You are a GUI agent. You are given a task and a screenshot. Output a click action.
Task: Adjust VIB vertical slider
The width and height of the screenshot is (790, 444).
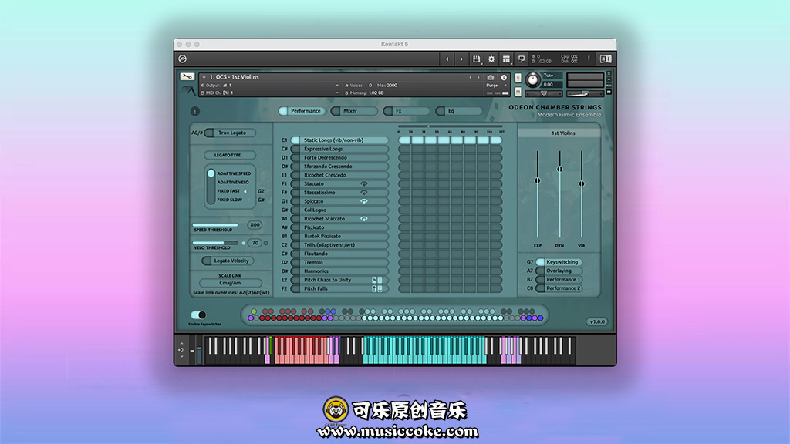point(582,193)
